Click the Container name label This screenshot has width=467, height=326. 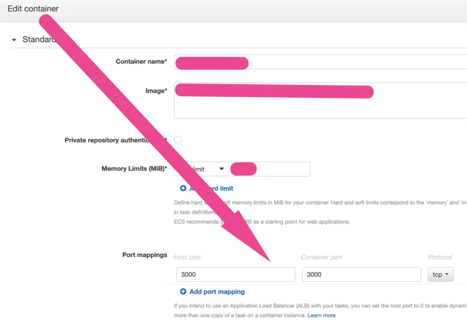point(141,61)
